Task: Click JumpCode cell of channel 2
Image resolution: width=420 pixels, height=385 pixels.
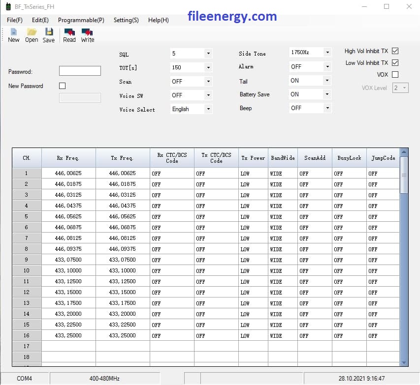Action: tap(383, 184)
